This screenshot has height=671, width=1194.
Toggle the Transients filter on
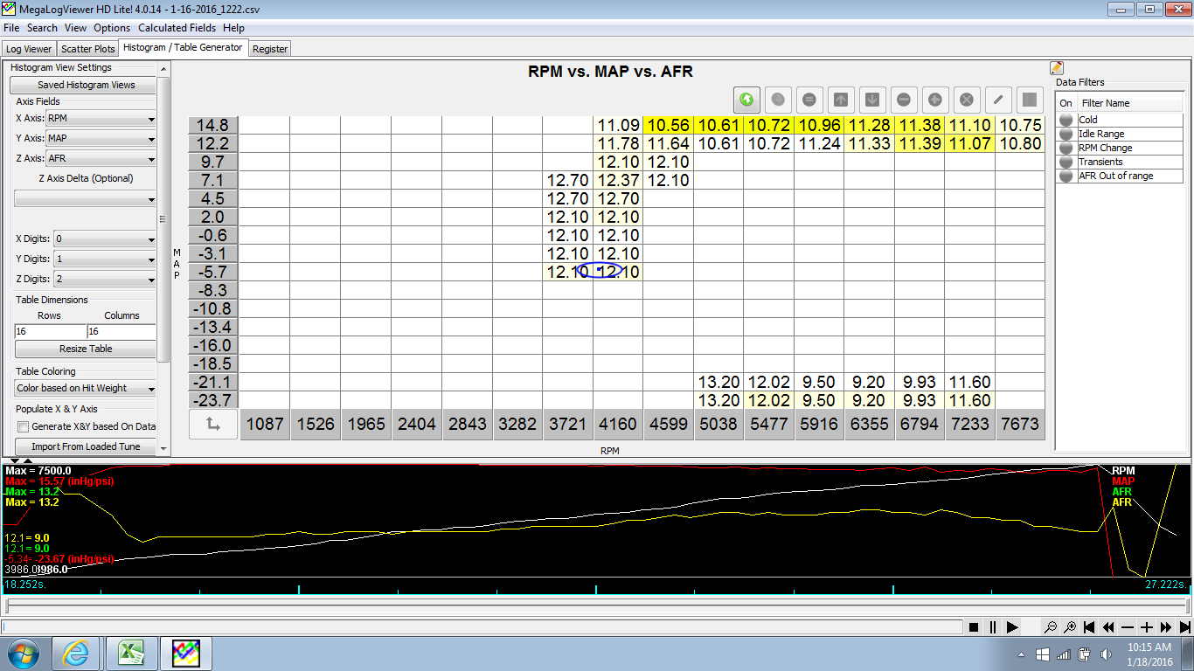point(1066,162)
